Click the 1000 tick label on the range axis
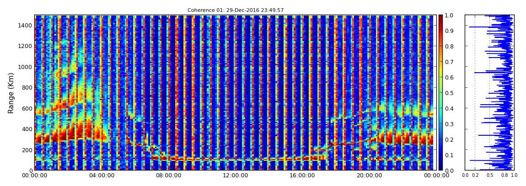Screen dimensions: 526x186 coord(25,67)
